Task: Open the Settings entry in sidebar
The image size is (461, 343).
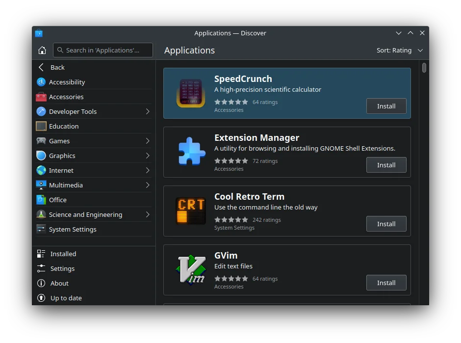Action: click(62, 268)
